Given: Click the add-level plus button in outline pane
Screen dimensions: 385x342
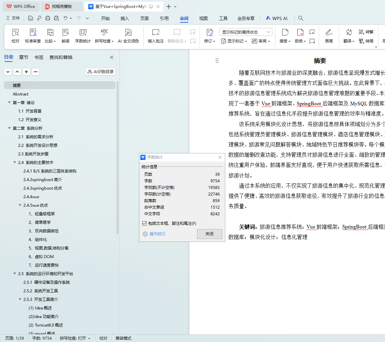Looking at the screenshot, I should [x=26, y=72].
